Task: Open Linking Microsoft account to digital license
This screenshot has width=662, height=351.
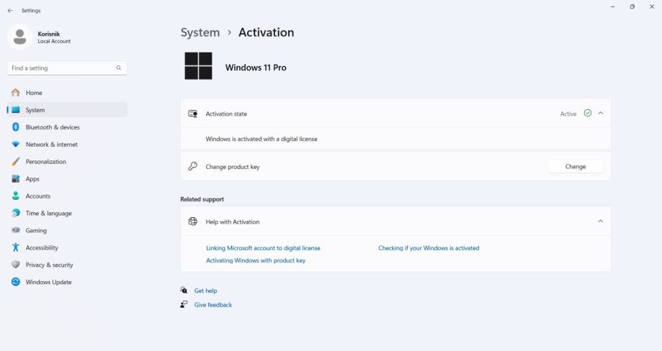Action: click(263, 248)
